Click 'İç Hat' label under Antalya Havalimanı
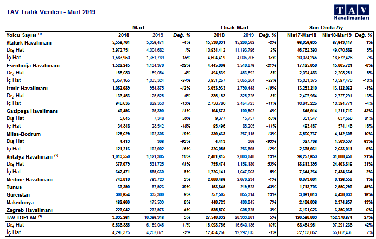This screenshot has height=239, width=376. 14,172
